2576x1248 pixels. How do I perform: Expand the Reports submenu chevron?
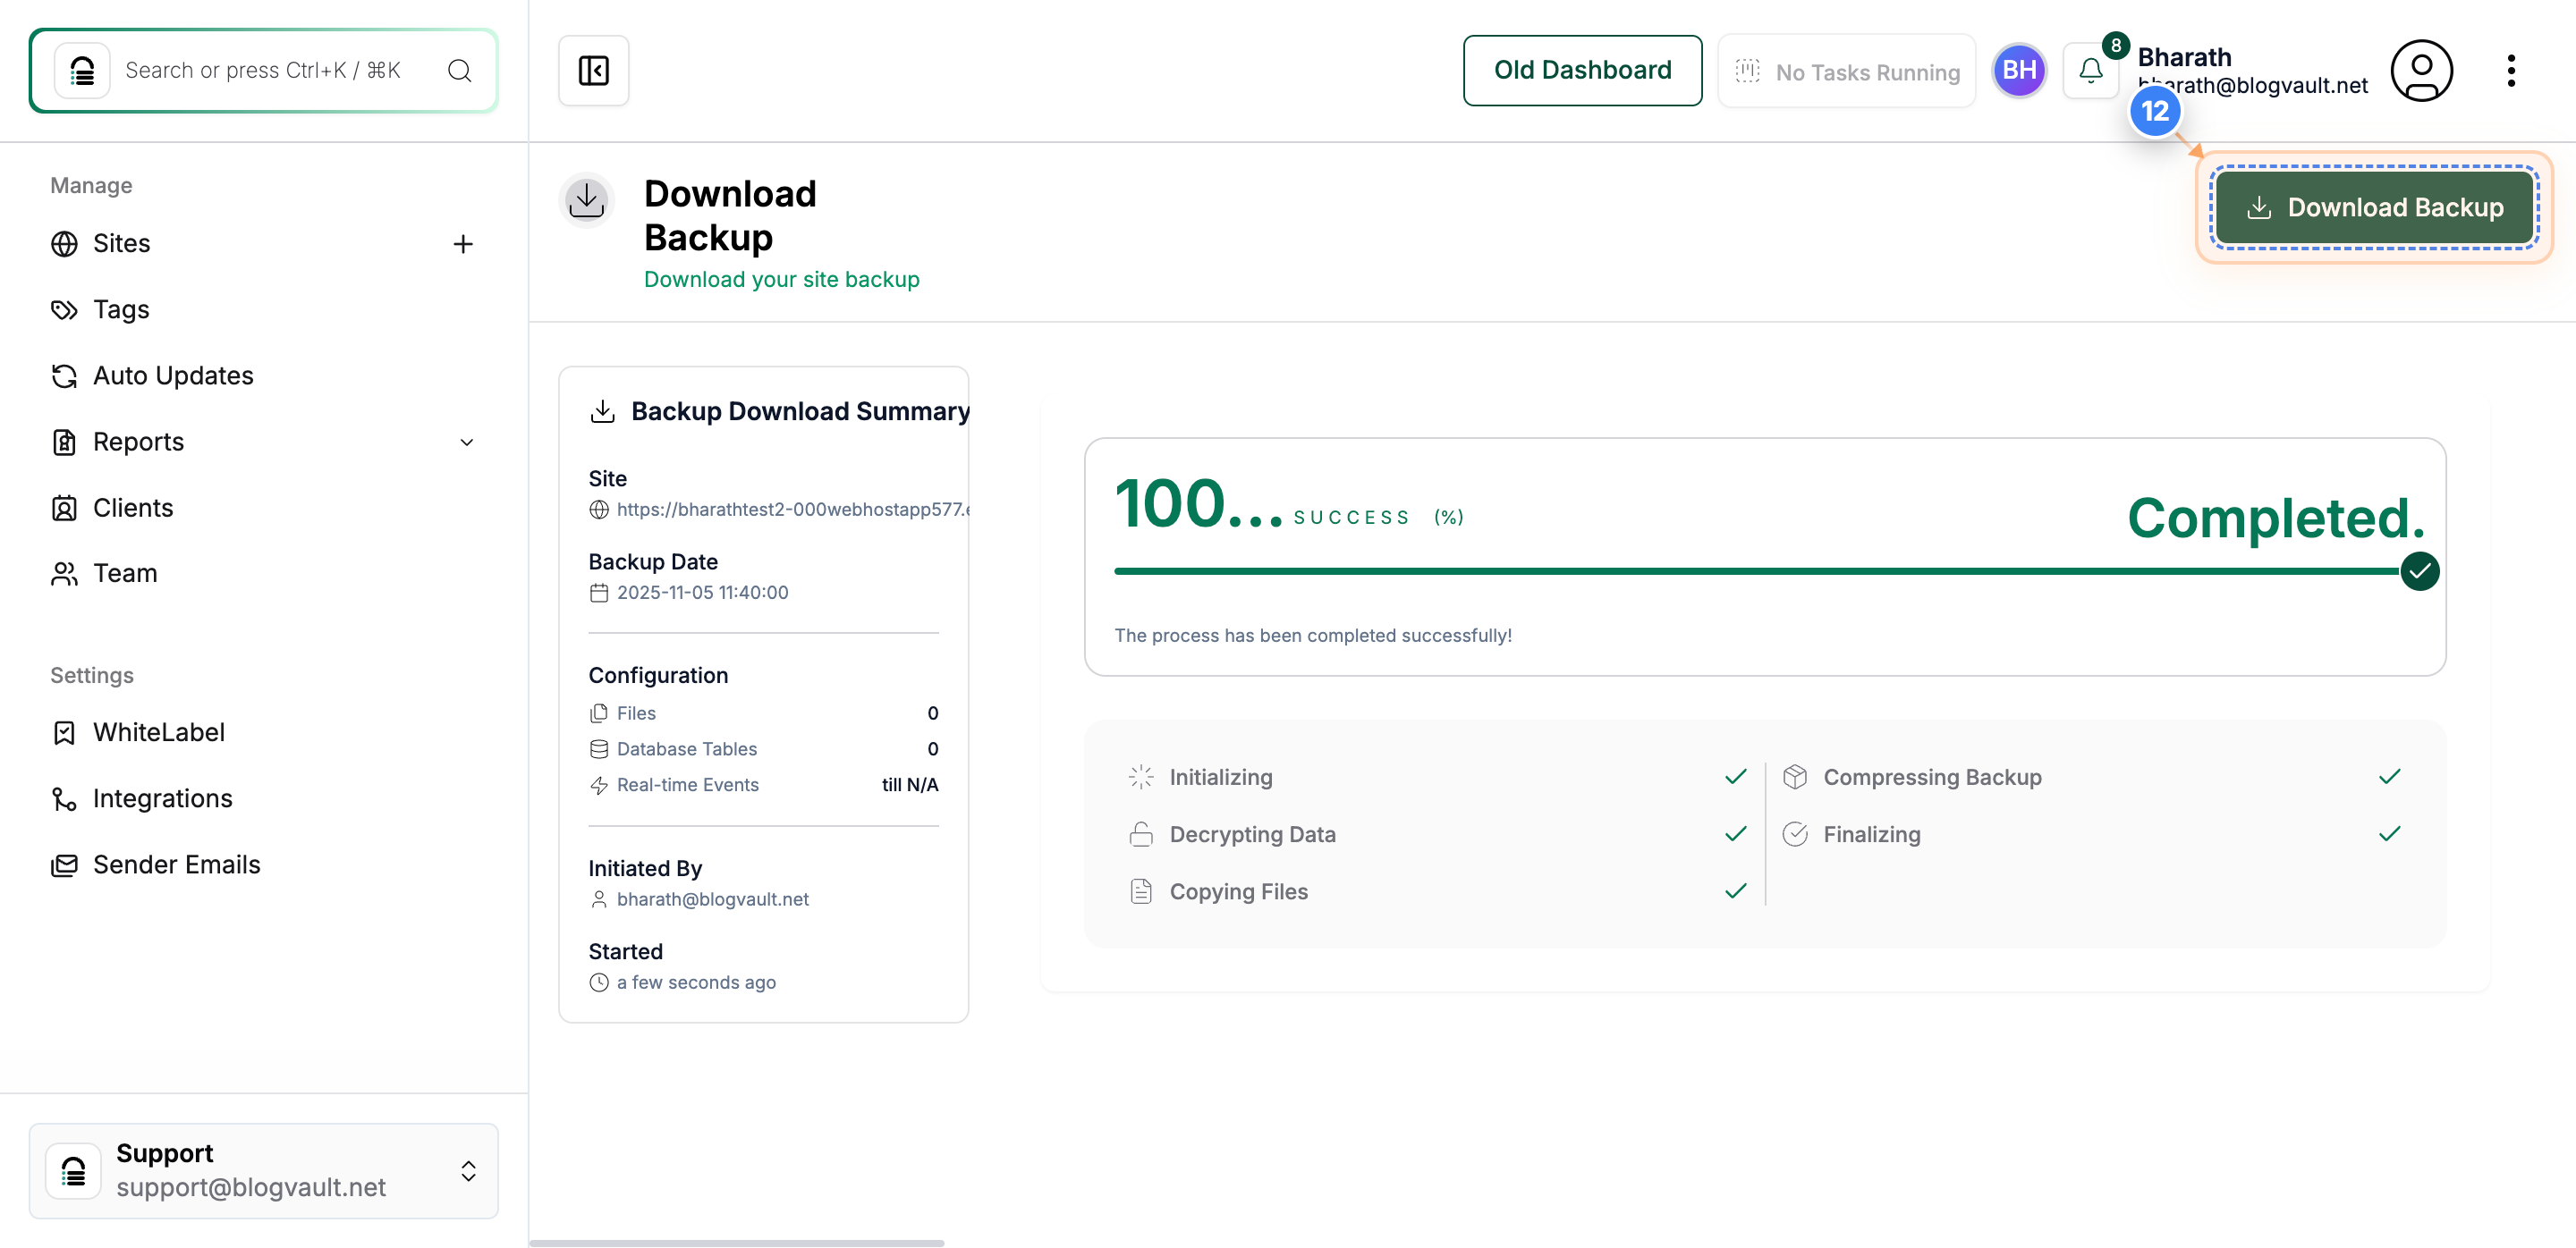[x=466, y=442]
